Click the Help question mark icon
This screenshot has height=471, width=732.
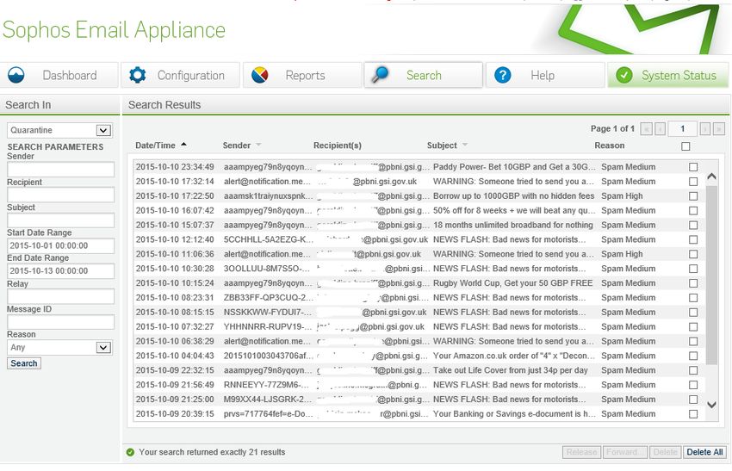coord(503,75)
